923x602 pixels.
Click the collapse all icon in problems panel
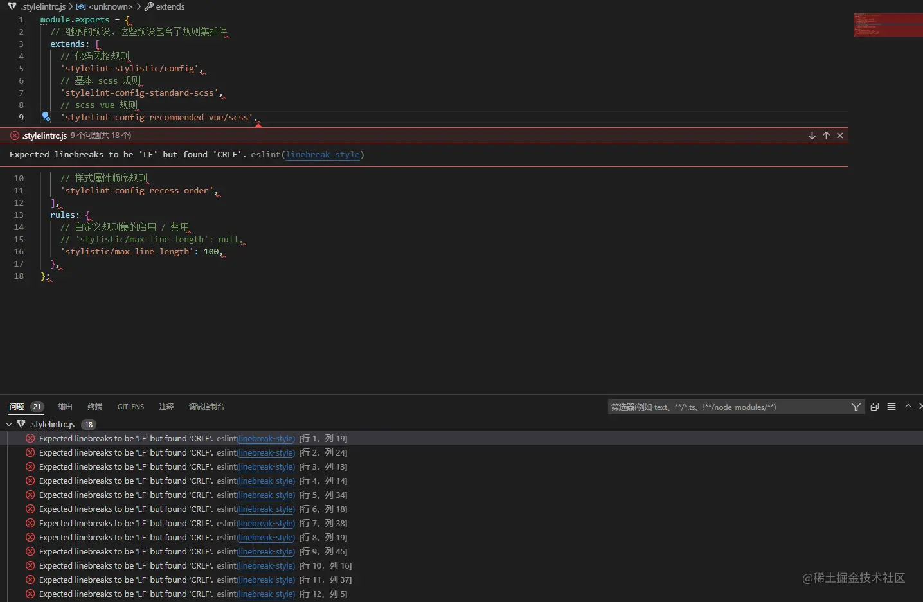(x=875, y=407)
